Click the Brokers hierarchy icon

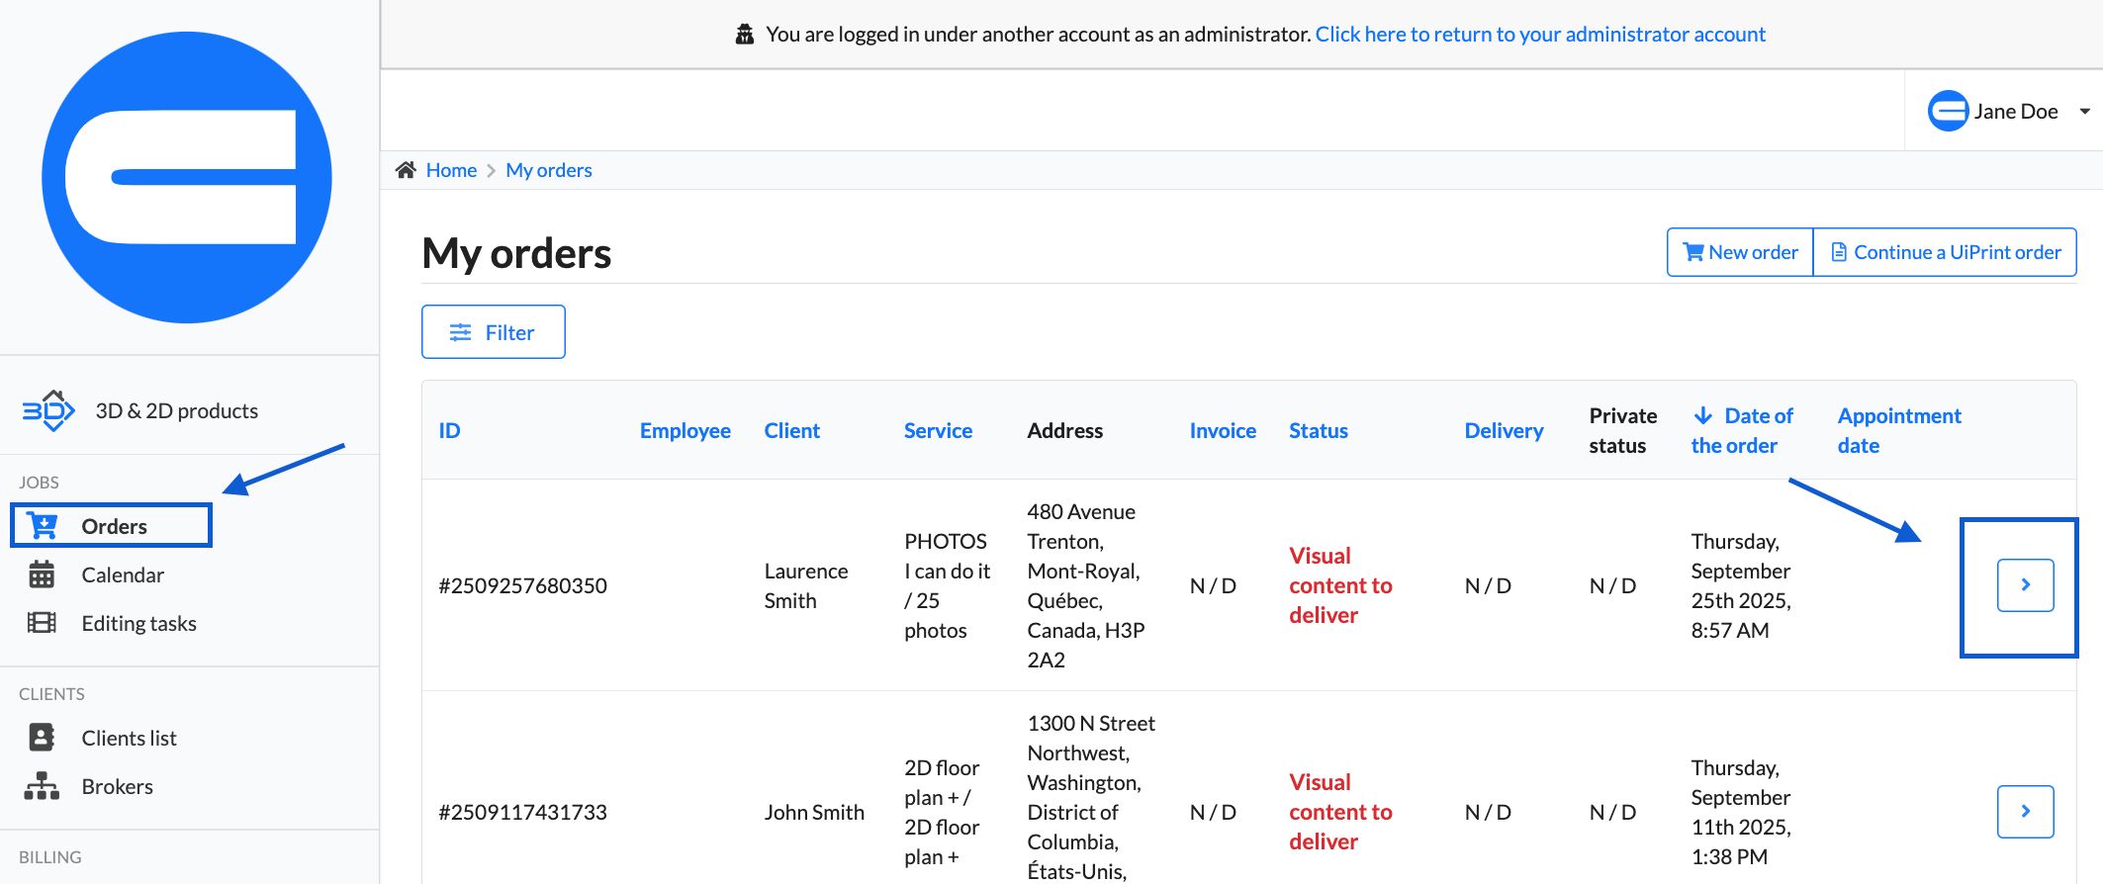click(x=42, y=786)
